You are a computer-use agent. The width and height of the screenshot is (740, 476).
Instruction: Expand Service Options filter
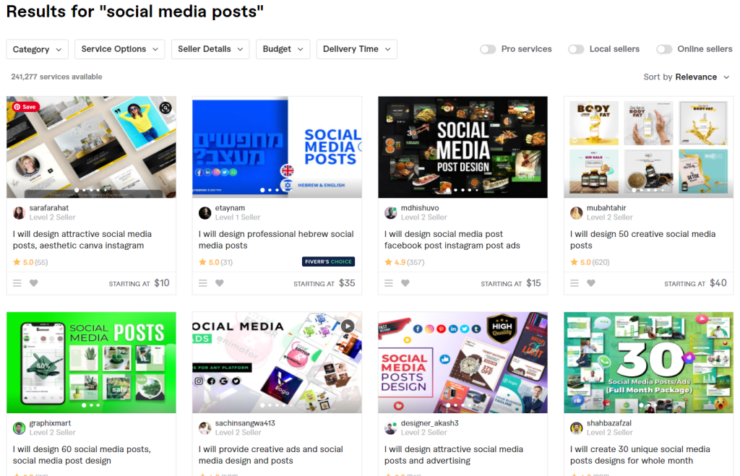pos(119,49)
